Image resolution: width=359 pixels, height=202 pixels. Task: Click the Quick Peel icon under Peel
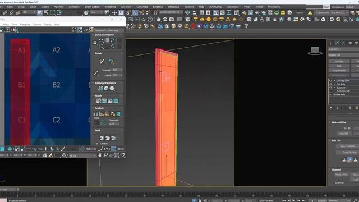click(102, 138)
